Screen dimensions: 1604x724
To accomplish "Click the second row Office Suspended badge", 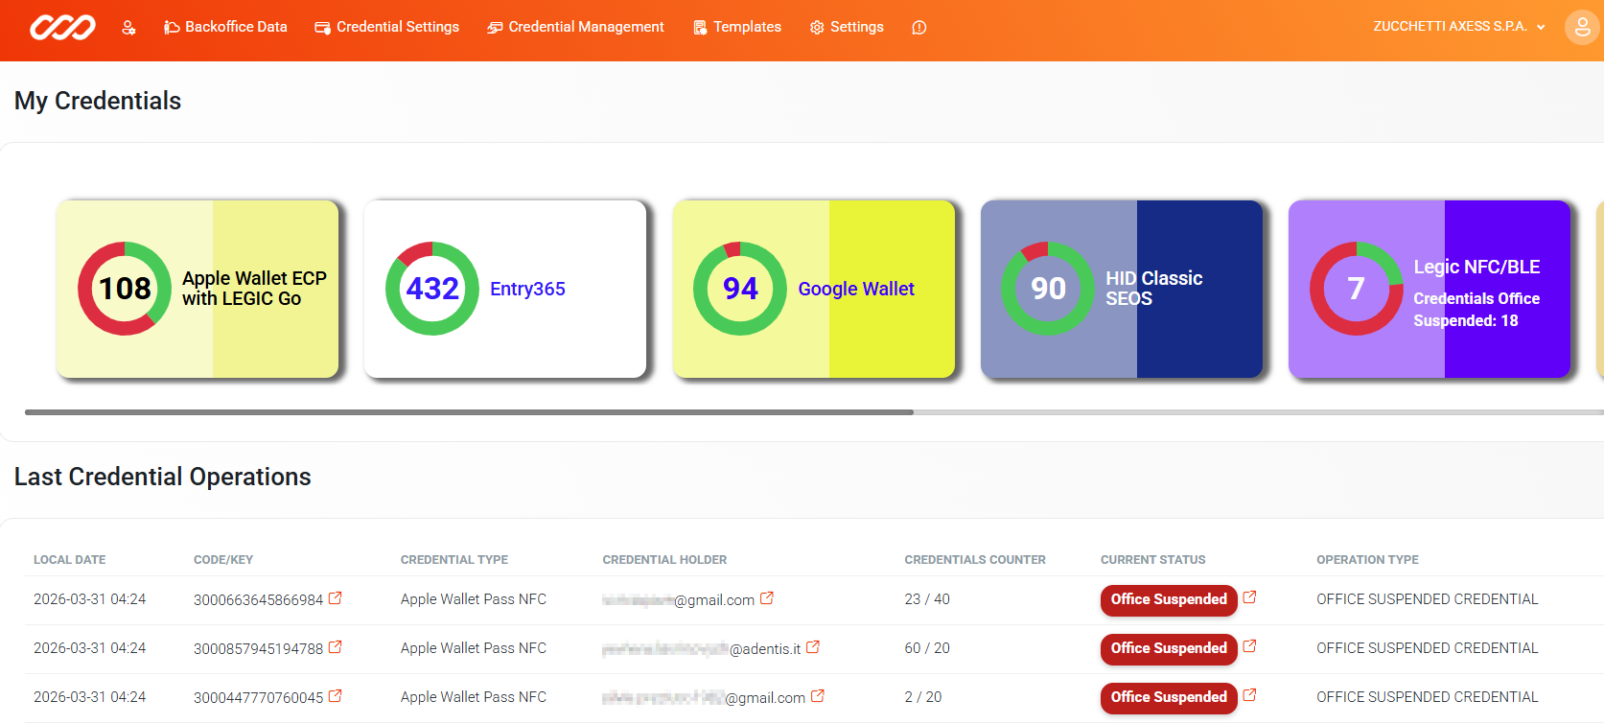I will coord(1168,649).
